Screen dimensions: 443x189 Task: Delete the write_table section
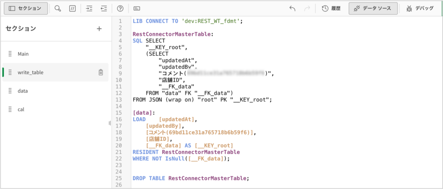coord(100,72)
